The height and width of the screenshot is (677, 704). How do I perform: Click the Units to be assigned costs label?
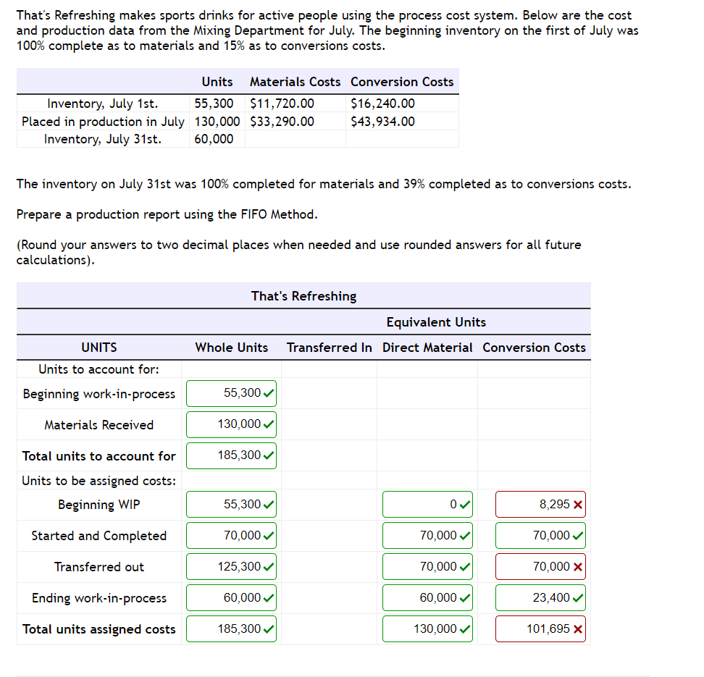(x=99, y=481)
